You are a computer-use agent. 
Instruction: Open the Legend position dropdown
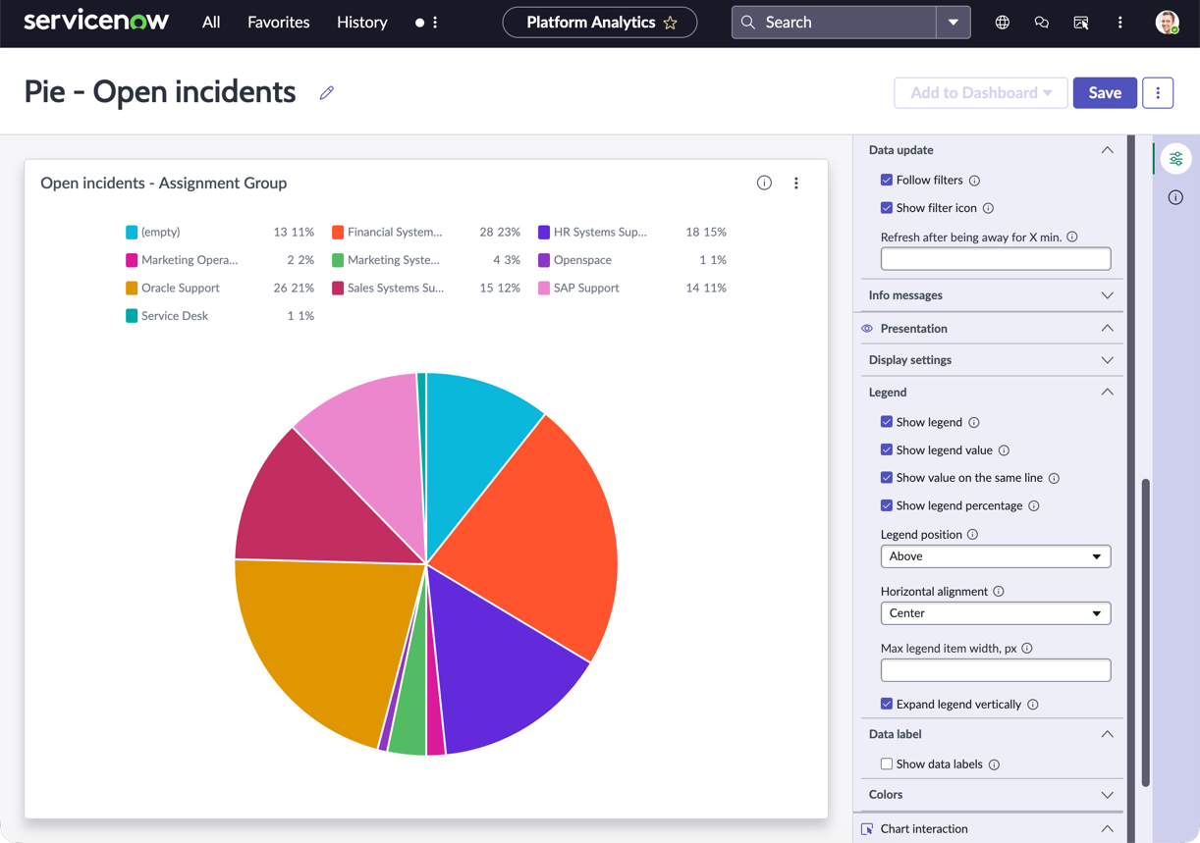pos(996,556)
